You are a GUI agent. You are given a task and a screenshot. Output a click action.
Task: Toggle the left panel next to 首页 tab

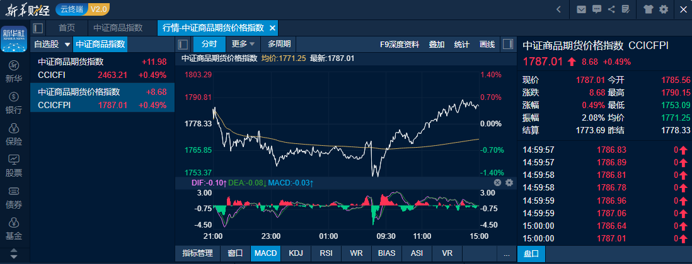(x=38, y=28)
